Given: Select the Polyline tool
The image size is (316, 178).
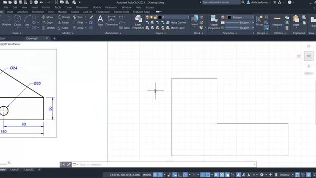Looking at the screenshot, I should (6, 21).
